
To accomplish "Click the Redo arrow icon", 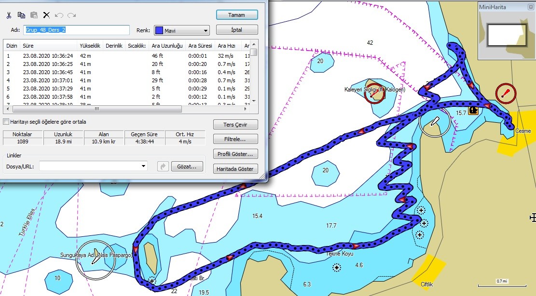I will (x=71, y=15).
